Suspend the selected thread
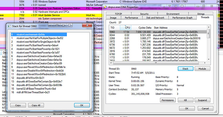This screenshot has width=223, height=117. coord(202,100)
